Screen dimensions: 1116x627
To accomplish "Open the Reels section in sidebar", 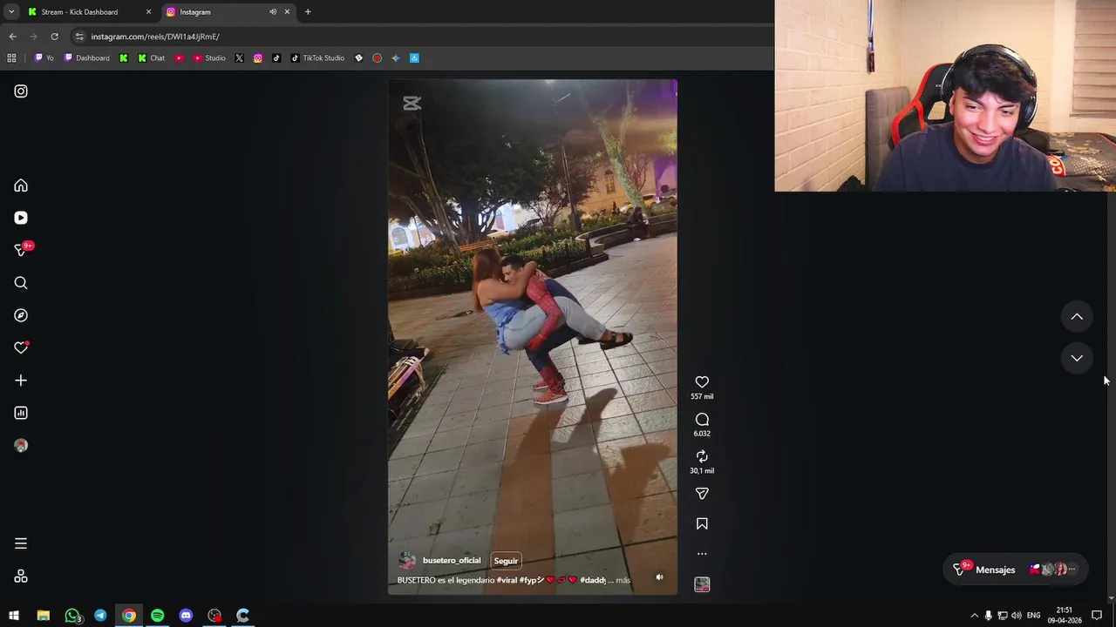I will (21, 218).
